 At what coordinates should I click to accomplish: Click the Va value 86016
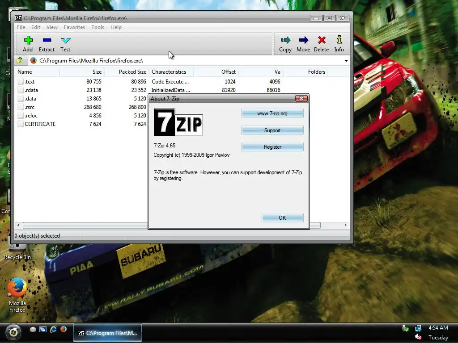tap(273, 90)
